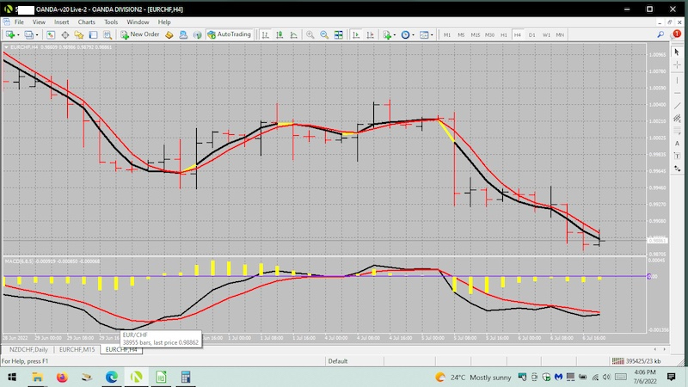Click the AutoTrading button

(229, 34)
